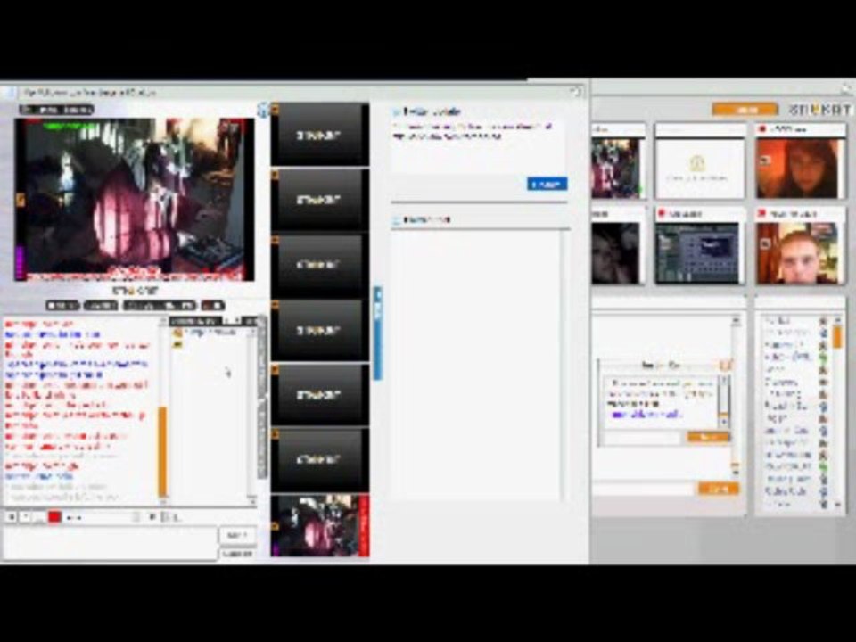Screen dimensions: 856x642
Task: Open the font dropdown in the chat toolbar
Action: click(102, 517)
